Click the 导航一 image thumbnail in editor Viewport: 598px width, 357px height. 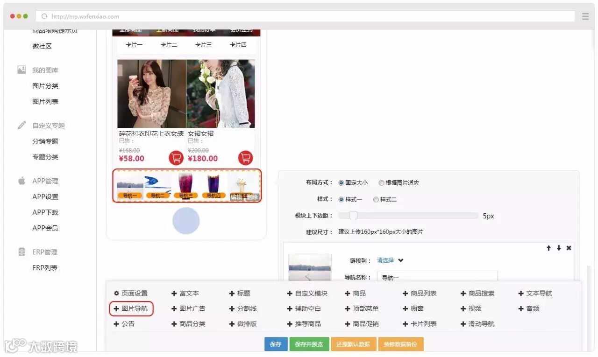[x=310, y=268]
